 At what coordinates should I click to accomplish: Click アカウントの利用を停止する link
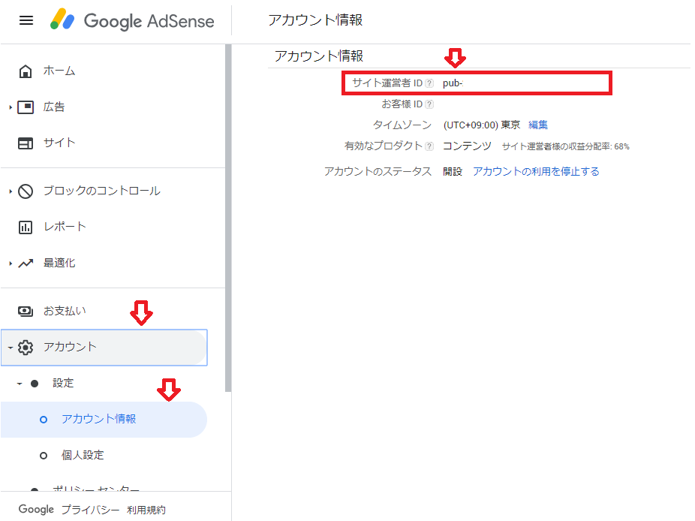click(536, 171)
